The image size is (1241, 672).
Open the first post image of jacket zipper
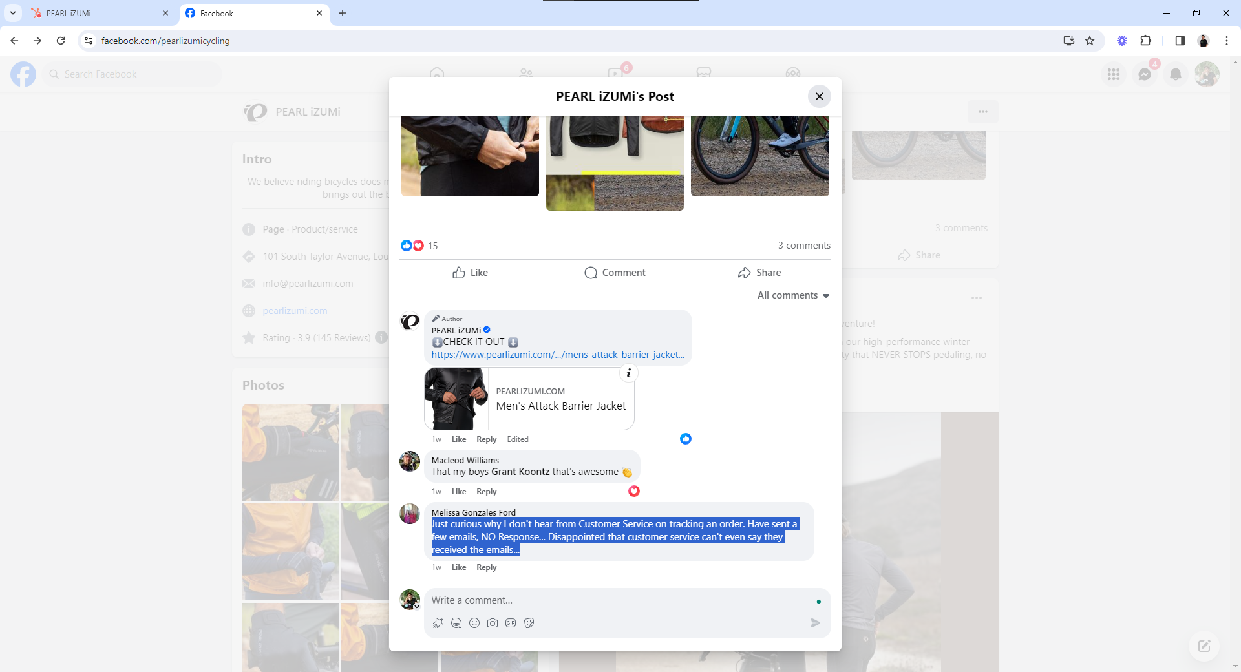(470, 156)
